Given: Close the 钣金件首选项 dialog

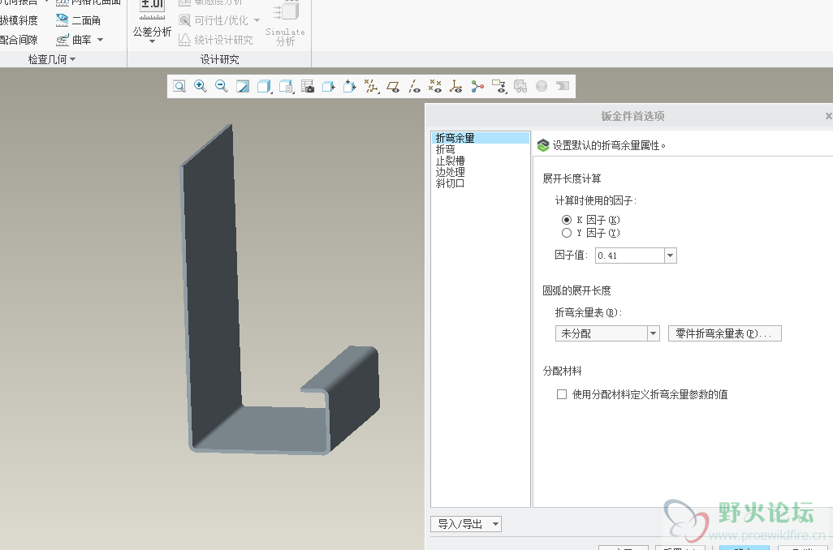Looking at the screenshot, I should coord(828,116).
